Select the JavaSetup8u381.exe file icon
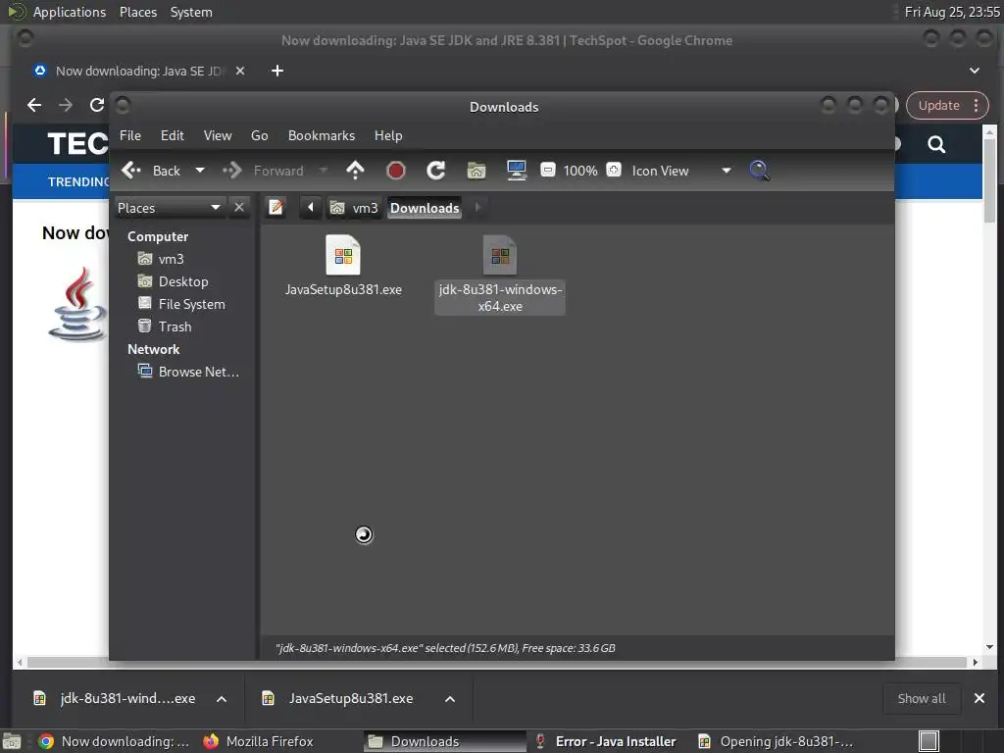Image resolution: width=1004 pixels, height=753 pixels. [x=343, y=255]
